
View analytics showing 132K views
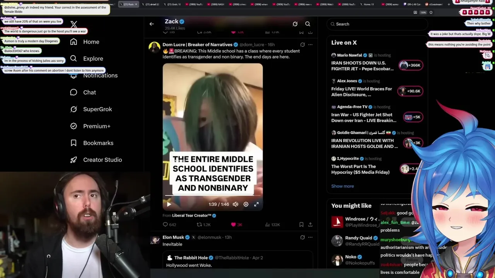[272, 225]
